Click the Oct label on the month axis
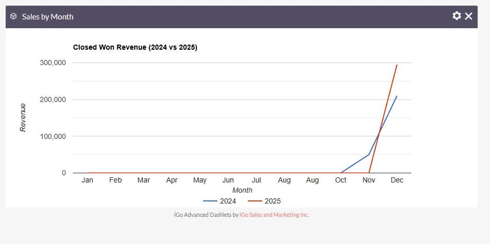The image size is (490, 244). click(340, 180)
